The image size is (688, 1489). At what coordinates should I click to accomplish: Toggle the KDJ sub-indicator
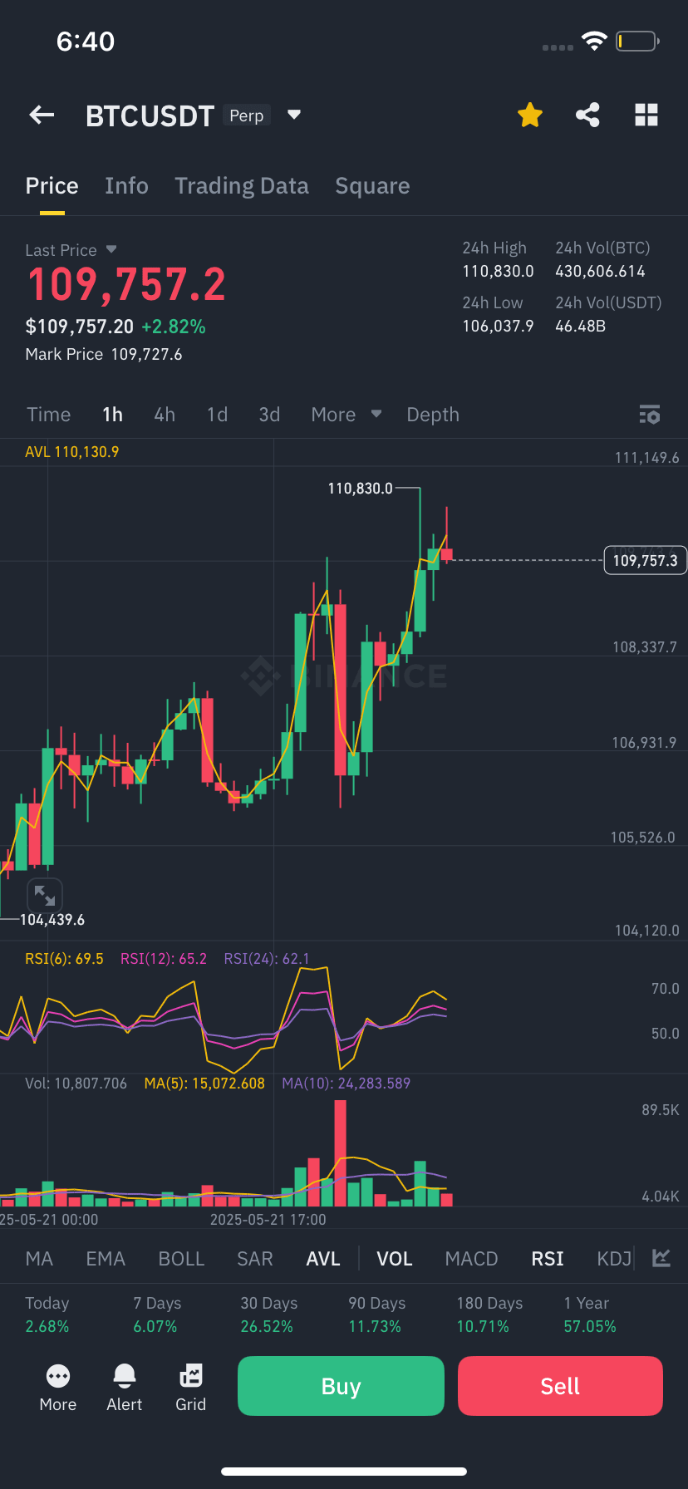click(x=614, y=1259)
